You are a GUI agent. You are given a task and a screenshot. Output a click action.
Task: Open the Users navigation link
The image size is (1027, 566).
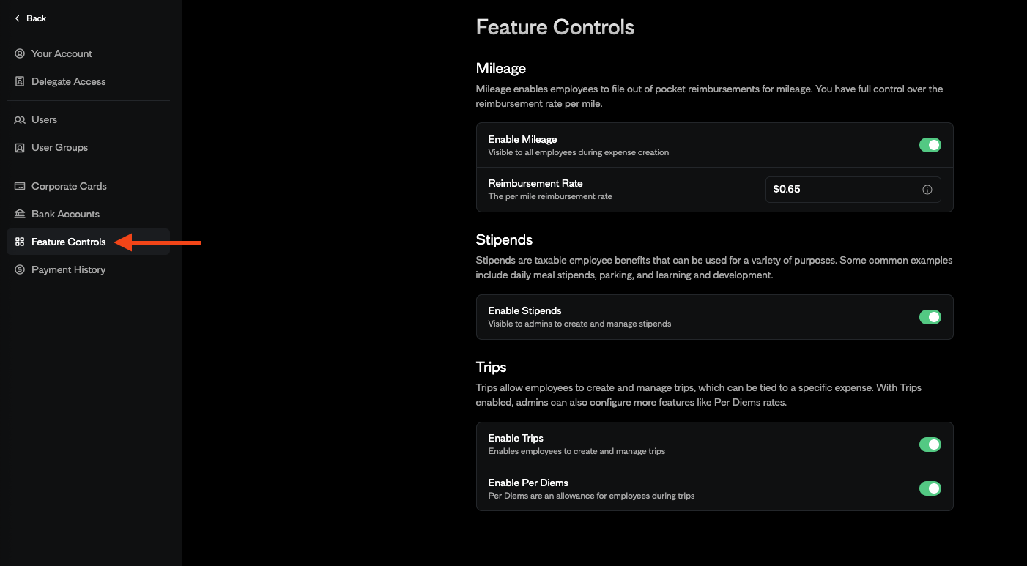point(45,119)
